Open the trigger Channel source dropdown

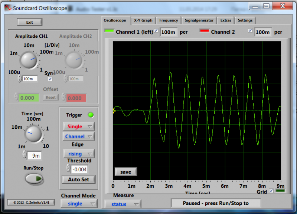(79, 136)
